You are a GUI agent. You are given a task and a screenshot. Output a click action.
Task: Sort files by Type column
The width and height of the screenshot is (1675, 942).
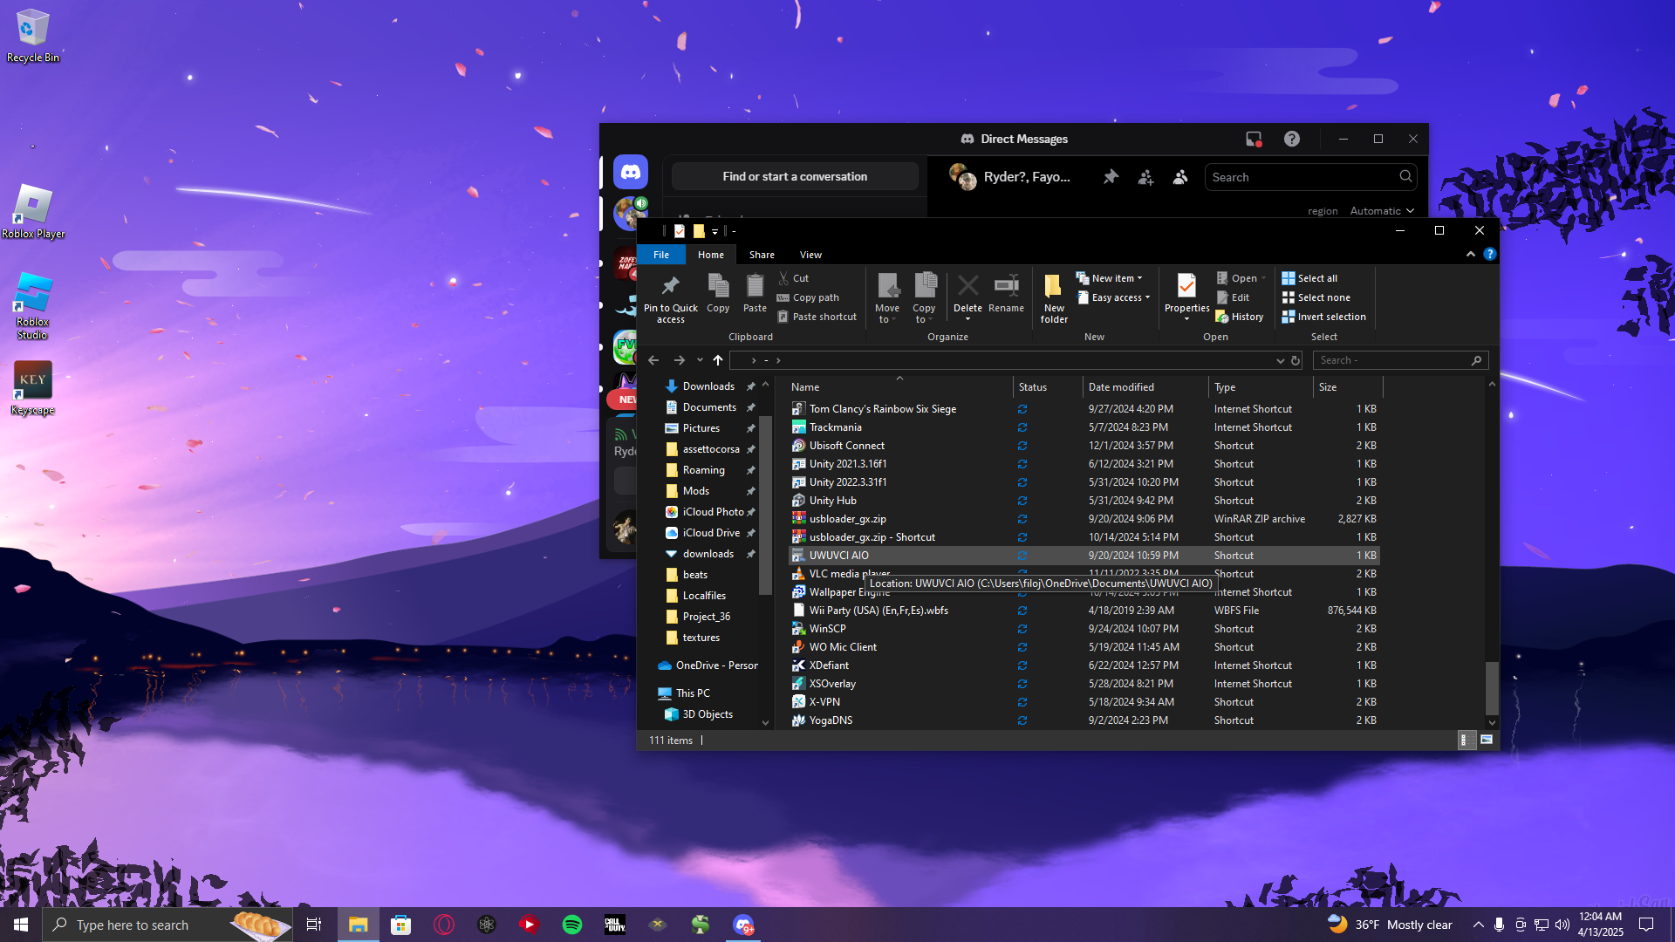1261,387
